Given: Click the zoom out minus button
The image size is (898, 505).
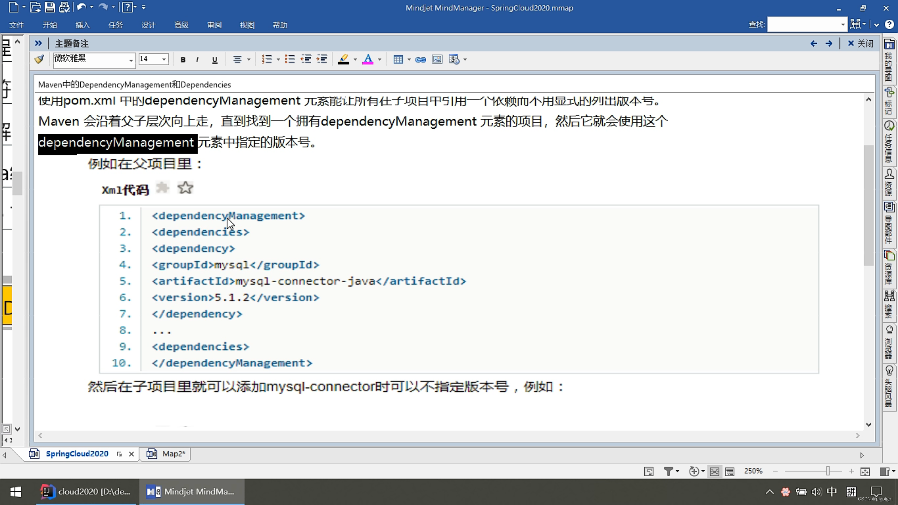Looking at the screenshot, I should point(776,471).
